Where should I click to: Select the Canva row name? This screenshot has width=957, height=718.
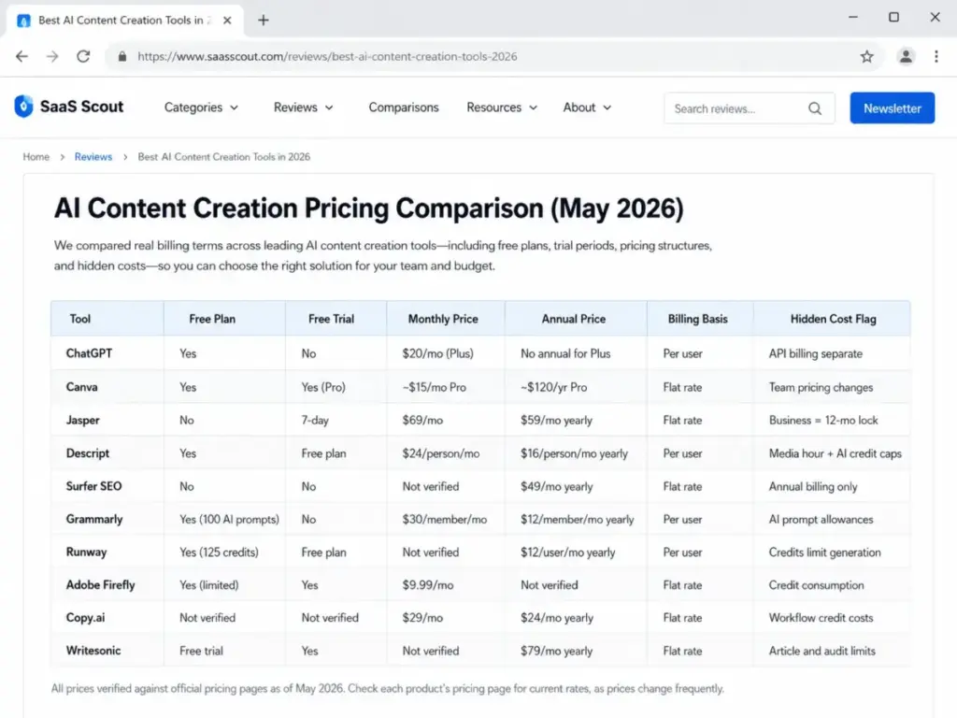click(x=82, y=387)
